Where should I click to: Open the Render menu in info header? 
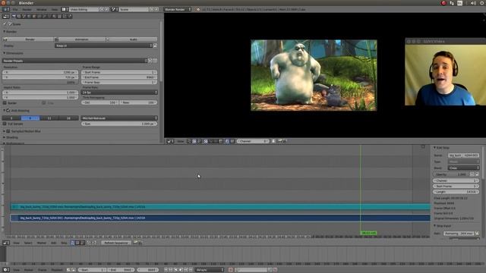[x=27, y=9]
